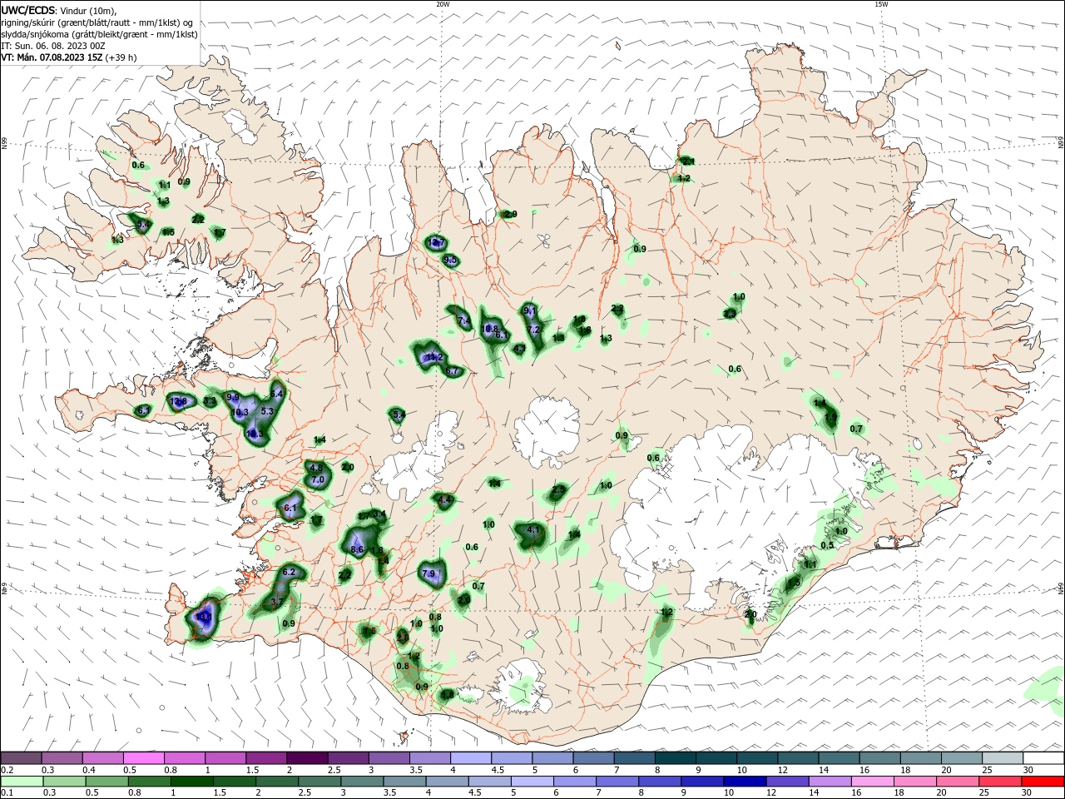Pick the deep blue 10 rain legend swatch
1065x799 pixels.
pyautogui.click(x=744, y=782)
